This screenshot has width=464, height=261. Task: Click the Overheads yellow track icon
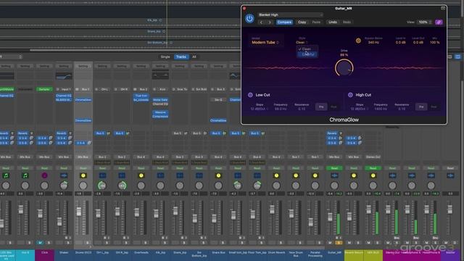point(141,175)
